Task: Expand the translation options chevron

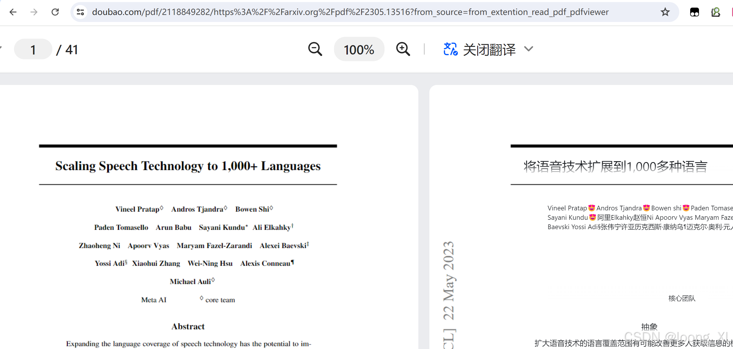Action: pos(529,49)
